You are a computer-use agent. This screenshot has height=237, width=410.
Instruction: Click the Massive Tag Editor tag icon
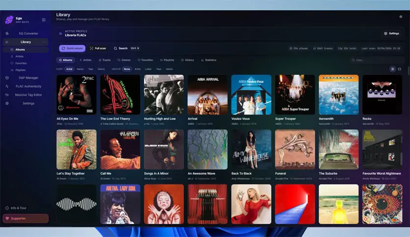[x=7, y=95]
